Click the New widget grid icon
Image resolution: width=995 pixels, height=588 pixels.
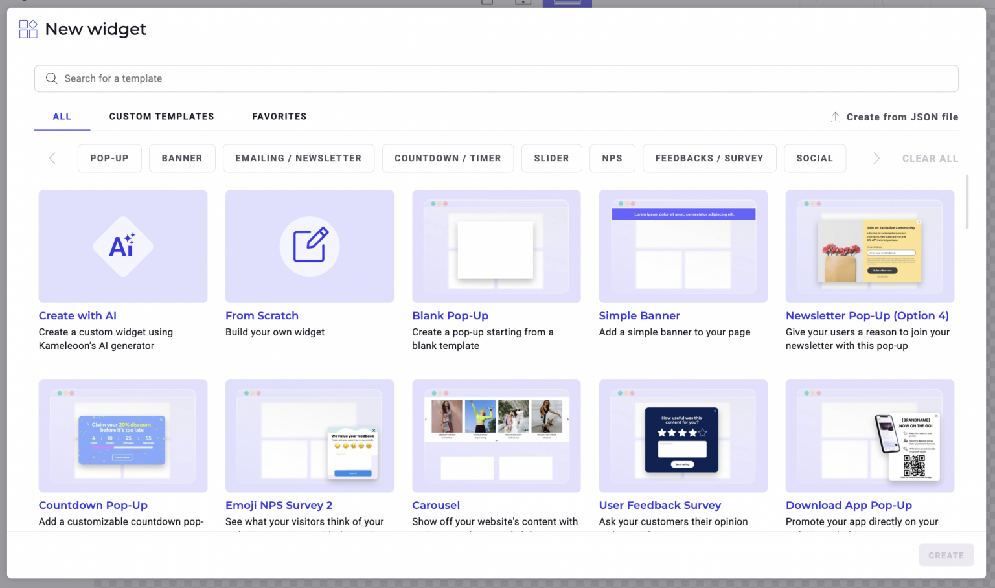point(28,29)
